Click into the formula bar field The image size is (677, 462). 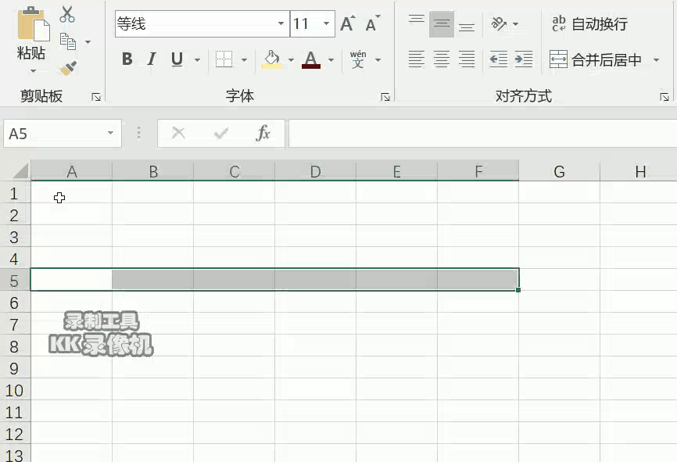(x=482, y=134)
